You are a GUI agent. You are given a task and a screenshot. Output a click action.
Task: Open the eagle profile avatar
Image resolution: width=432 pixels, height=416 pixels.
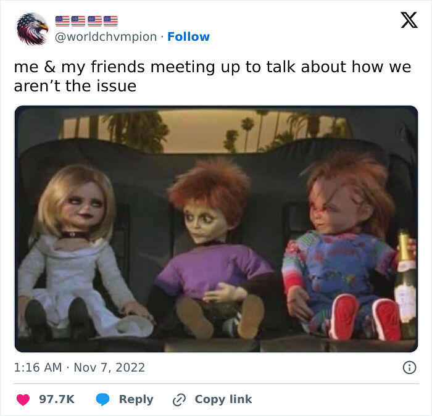click(x=32, y=28)
